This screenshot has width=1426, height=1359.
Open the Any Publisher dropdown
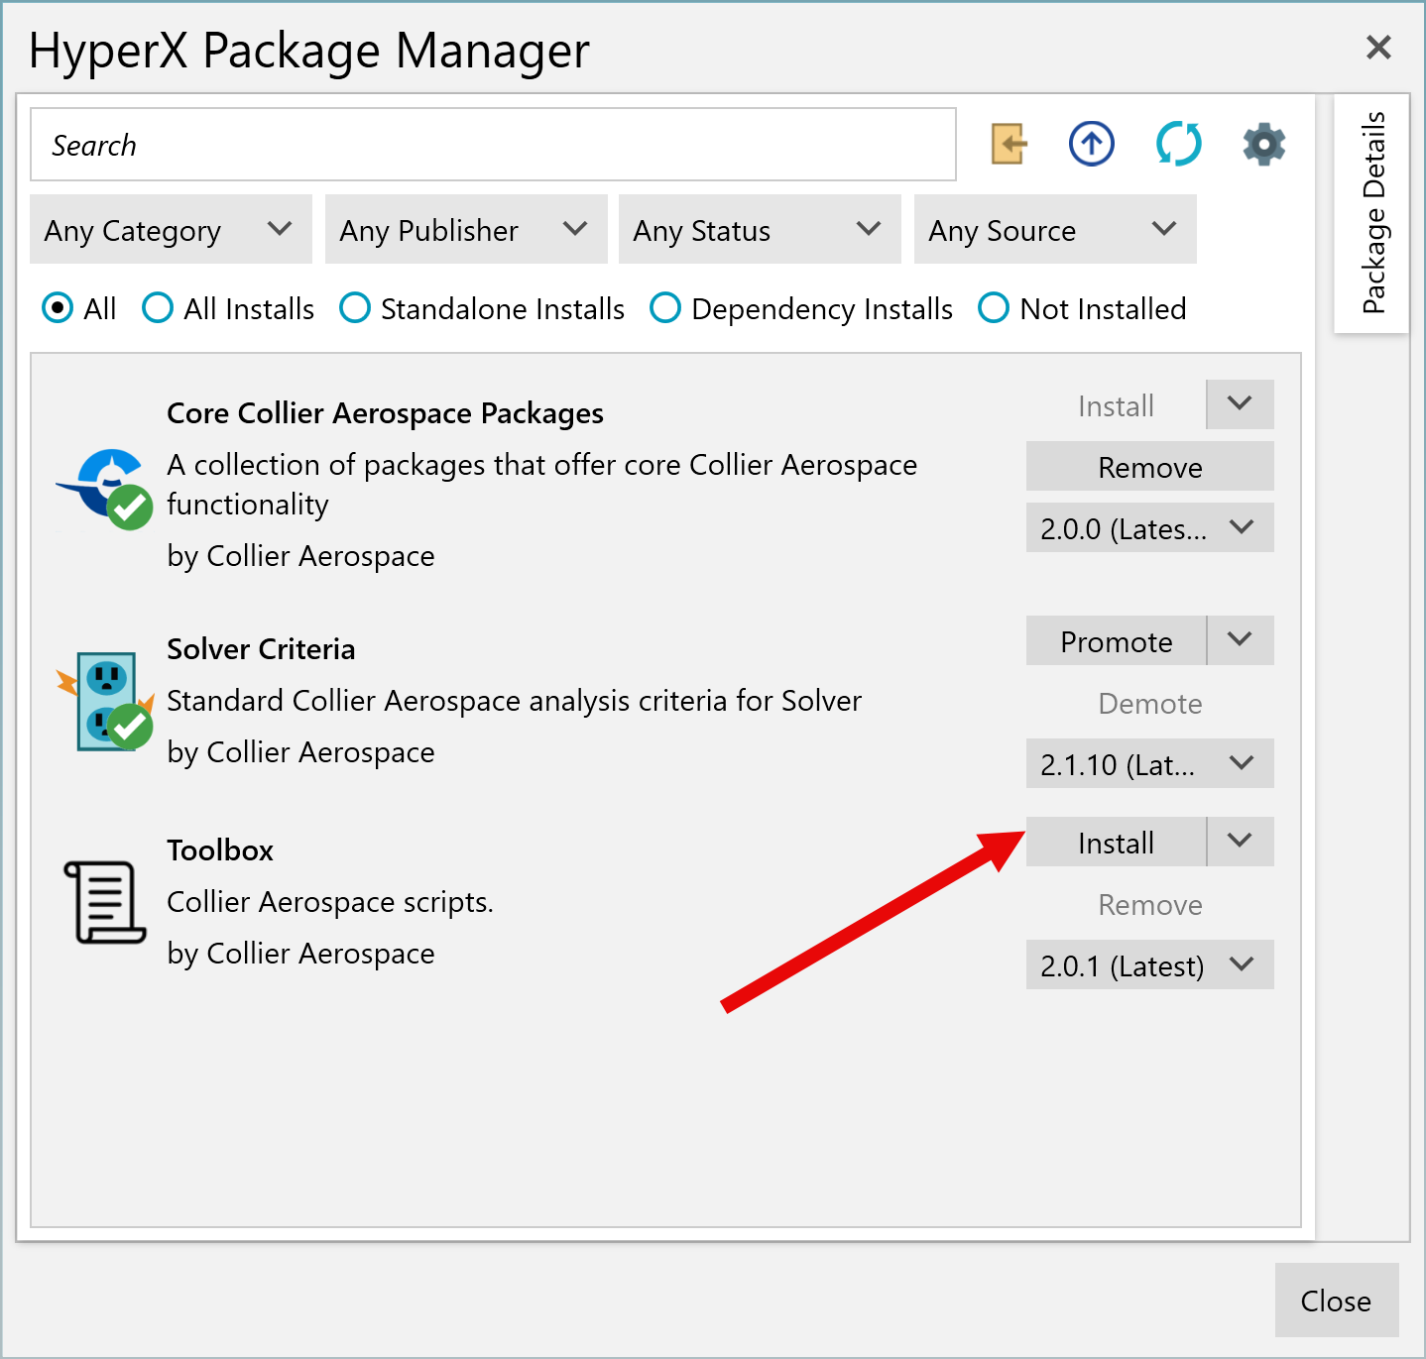[466, 229]
